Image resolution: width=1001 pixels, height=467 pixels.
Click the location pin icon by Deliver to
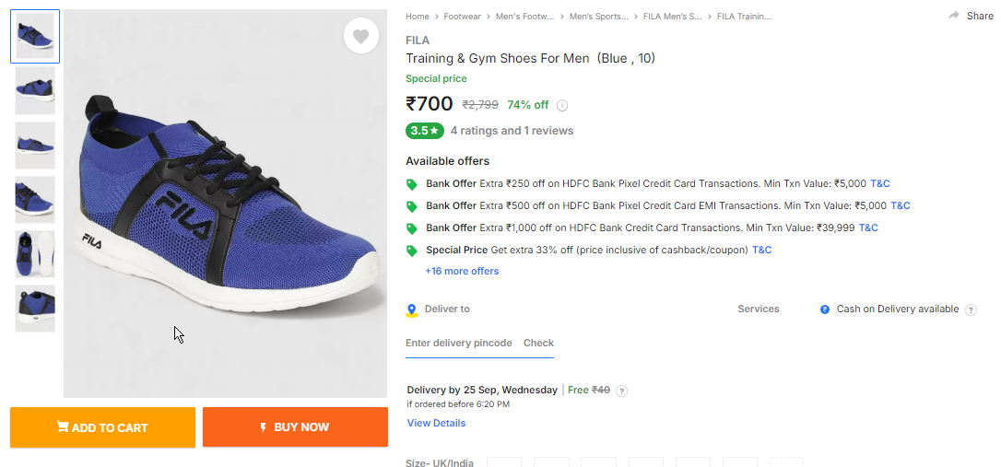tap(412, 310)
